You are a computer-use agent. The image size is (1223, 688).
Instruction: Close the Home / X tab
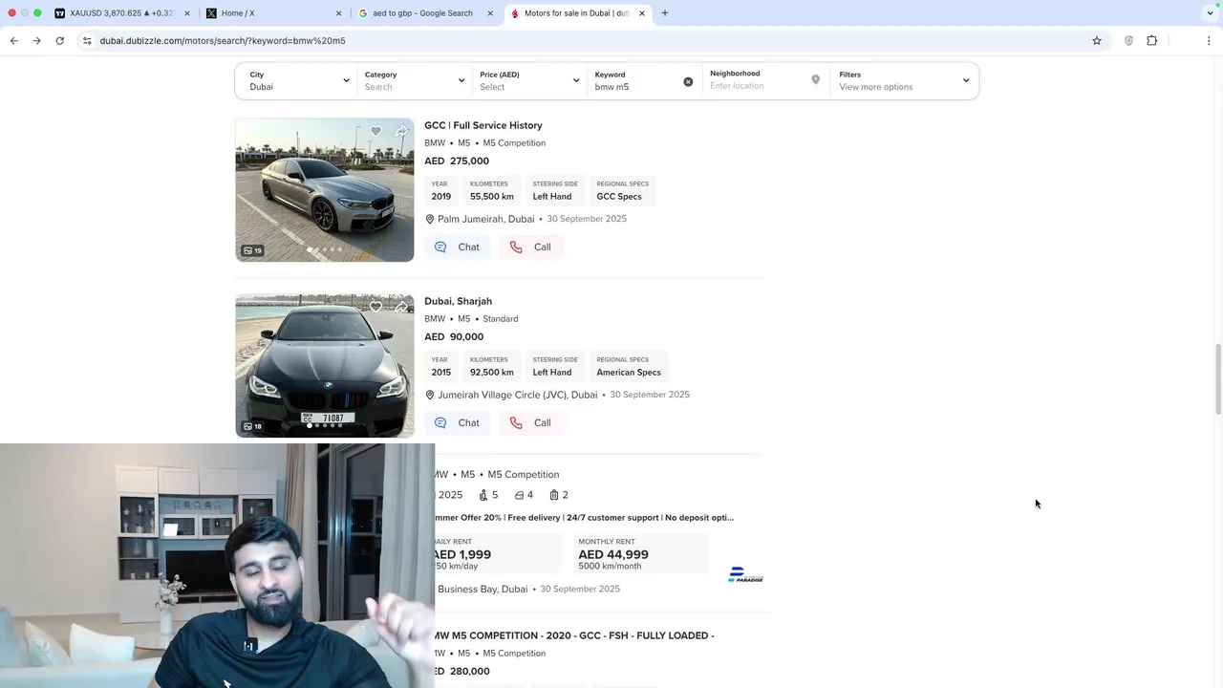tap(338, 13)
